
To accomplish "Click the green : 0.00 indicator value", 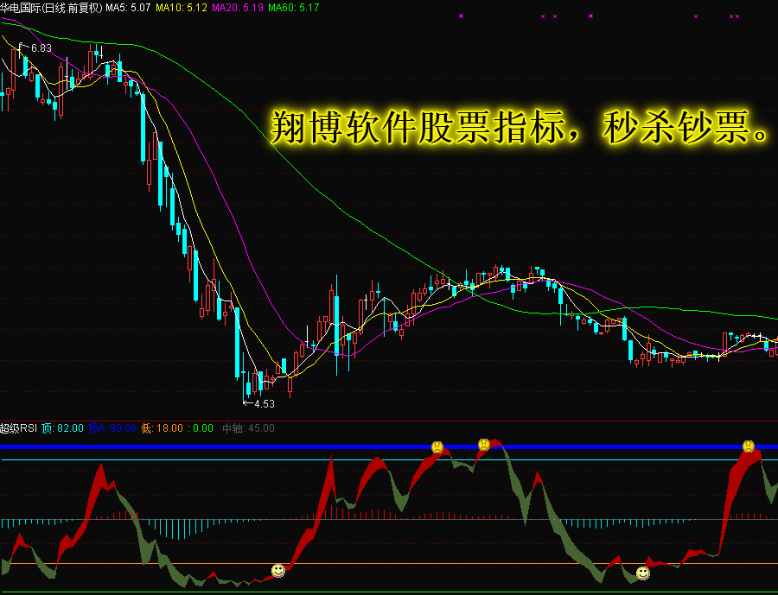I will 201,428.
